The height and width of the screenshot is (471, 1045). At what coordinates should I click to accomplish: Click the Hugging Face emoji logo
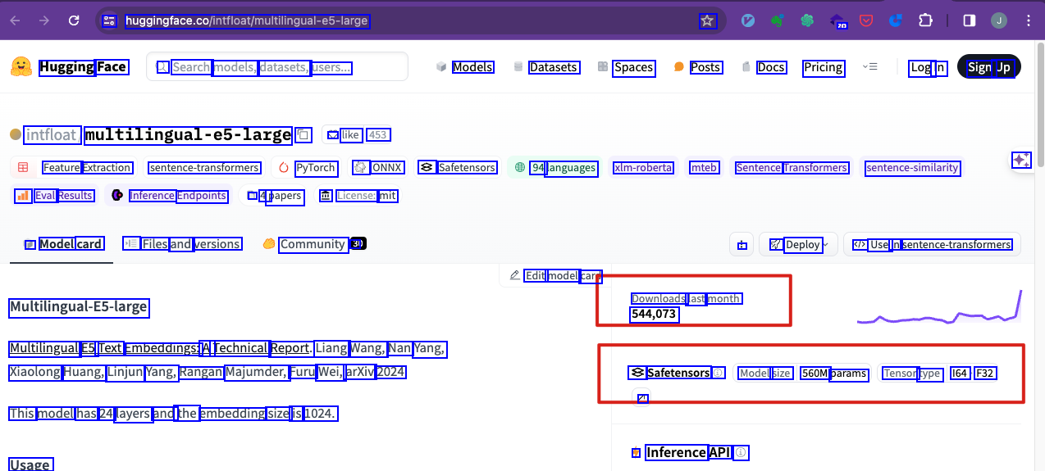coord(21,67)
